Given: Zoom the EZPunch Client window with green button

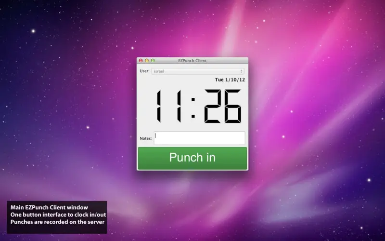Looking at the screenshot, I should click(153, 61).
